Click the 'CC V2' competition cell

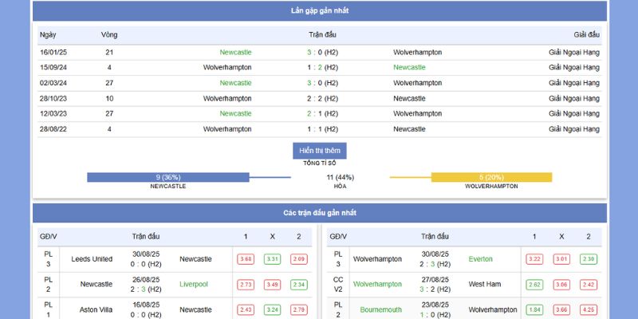(338, 285)
